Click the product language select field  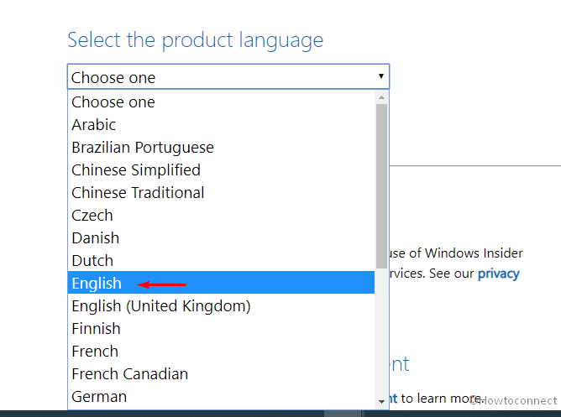pos(228,76)
